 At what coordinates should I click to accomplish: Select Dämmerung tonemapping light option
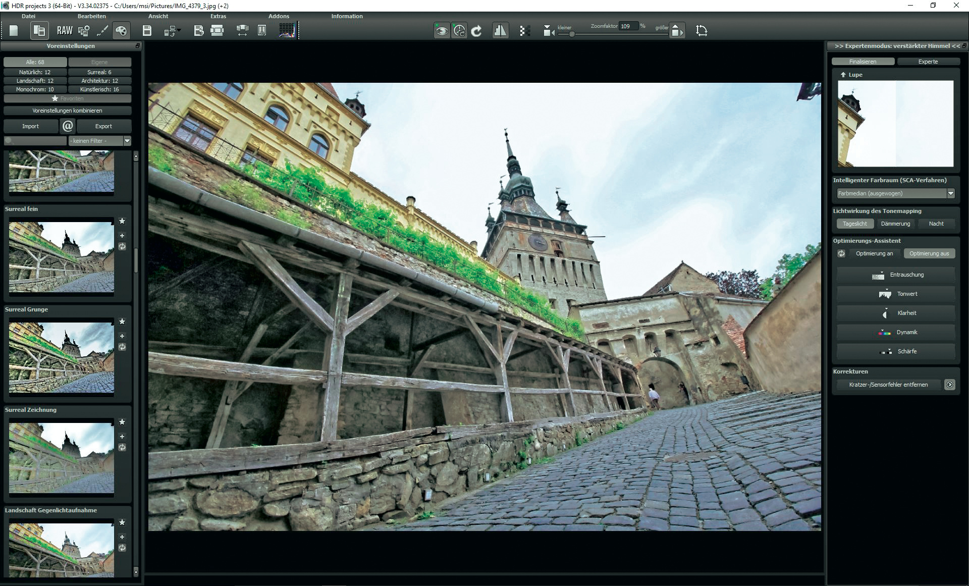pos(895,224)
